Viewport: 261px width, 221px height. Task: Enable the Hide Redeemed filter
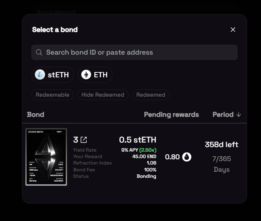[103, 95]
